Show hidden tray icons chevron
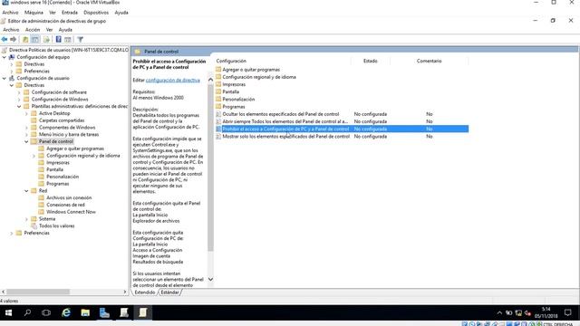Image resolution: width=580 pixels, height=326 pixels. (x=499, y=313)
